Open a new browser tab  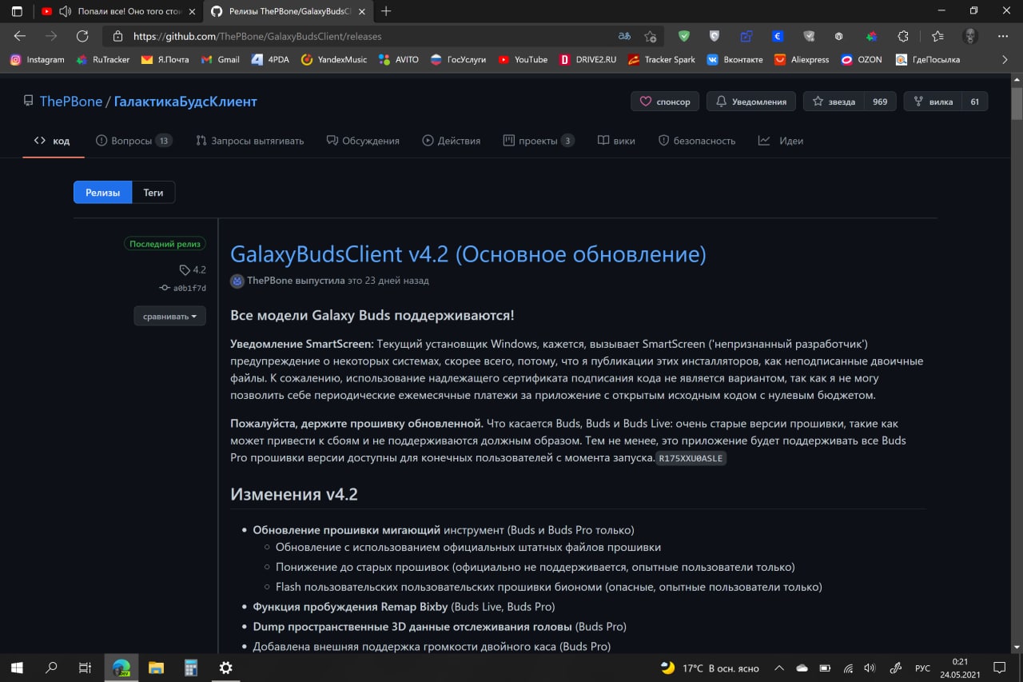point(387,11)
